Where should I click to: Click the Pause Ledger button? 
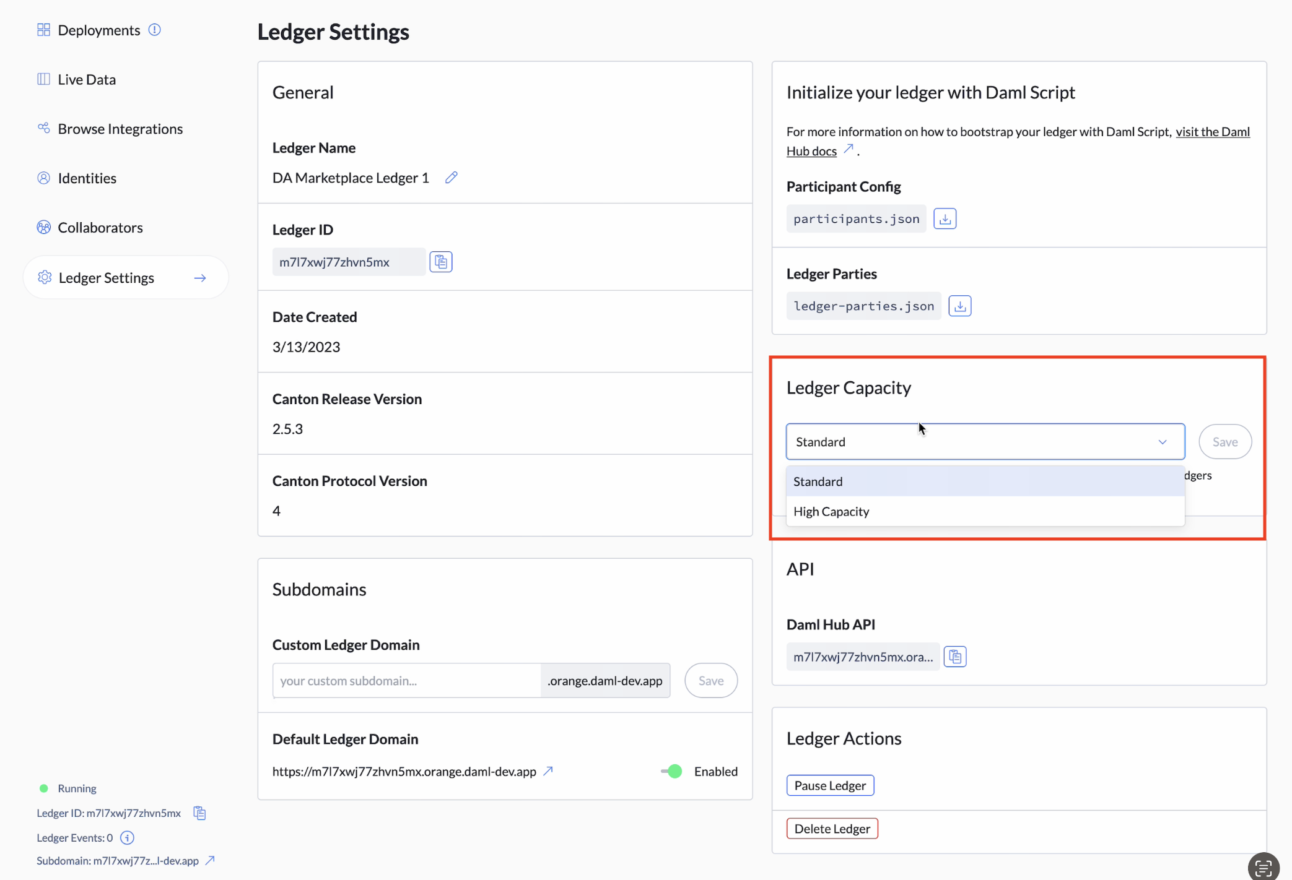(830, 785)
